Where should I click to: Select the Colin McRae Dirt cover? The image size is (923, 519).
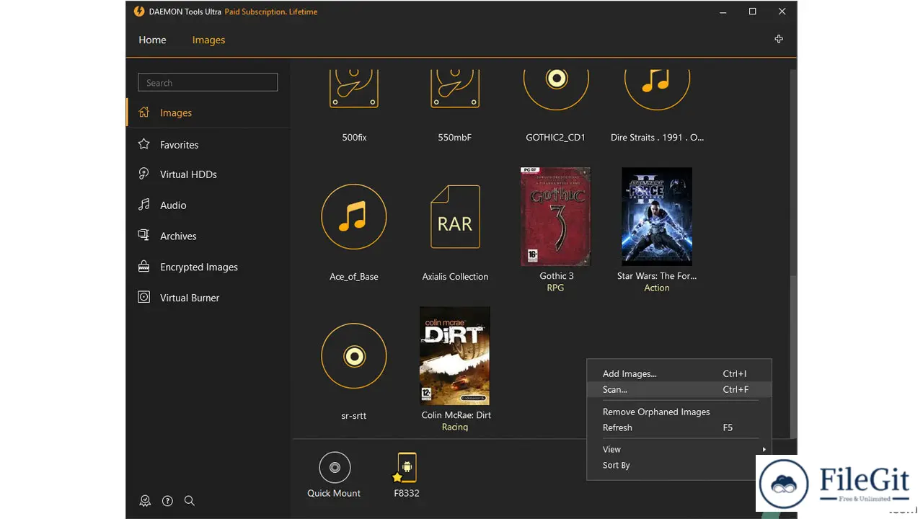tap(455, 356)
